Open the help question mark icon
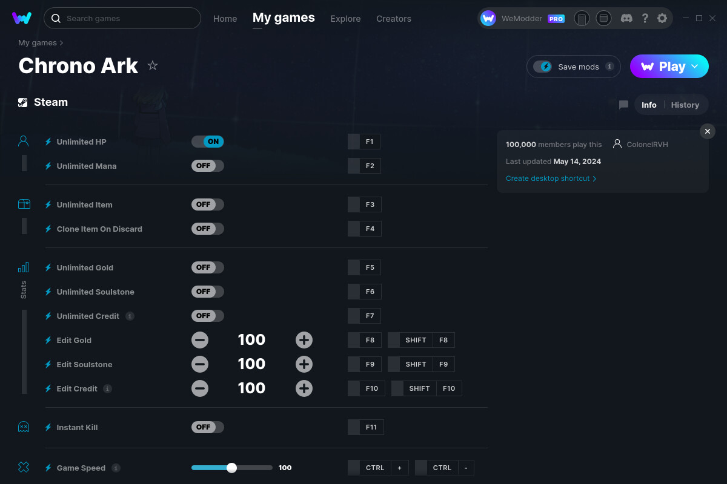This screenshot has width=727, height=484. [645, 18]
